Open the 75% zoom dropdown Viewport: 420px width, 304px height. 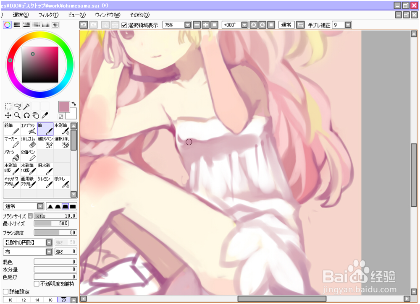(x=188, y=25)
